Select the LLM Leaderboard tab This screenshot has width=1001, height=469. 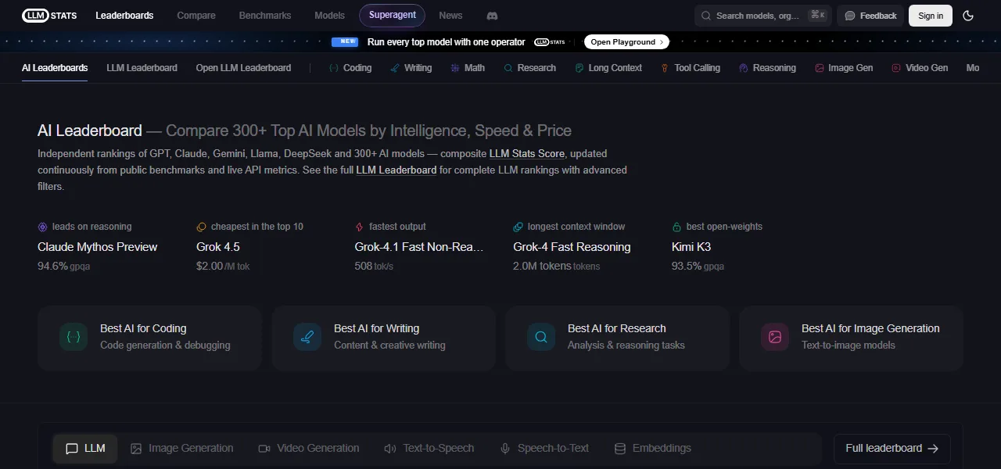pyautogui.click(x=142, y=68)
